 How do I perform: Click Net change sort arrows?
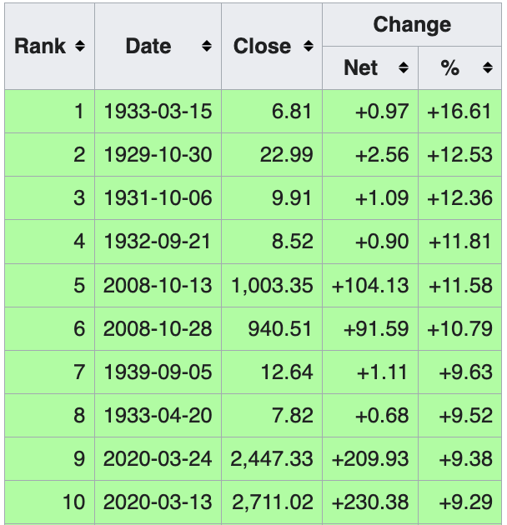404,67
